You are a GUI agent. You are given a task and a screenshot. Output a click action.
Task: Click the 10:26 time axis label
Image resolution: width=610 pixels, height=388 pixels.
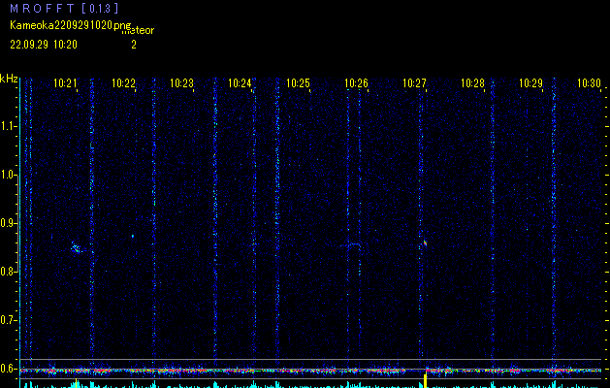356,83
